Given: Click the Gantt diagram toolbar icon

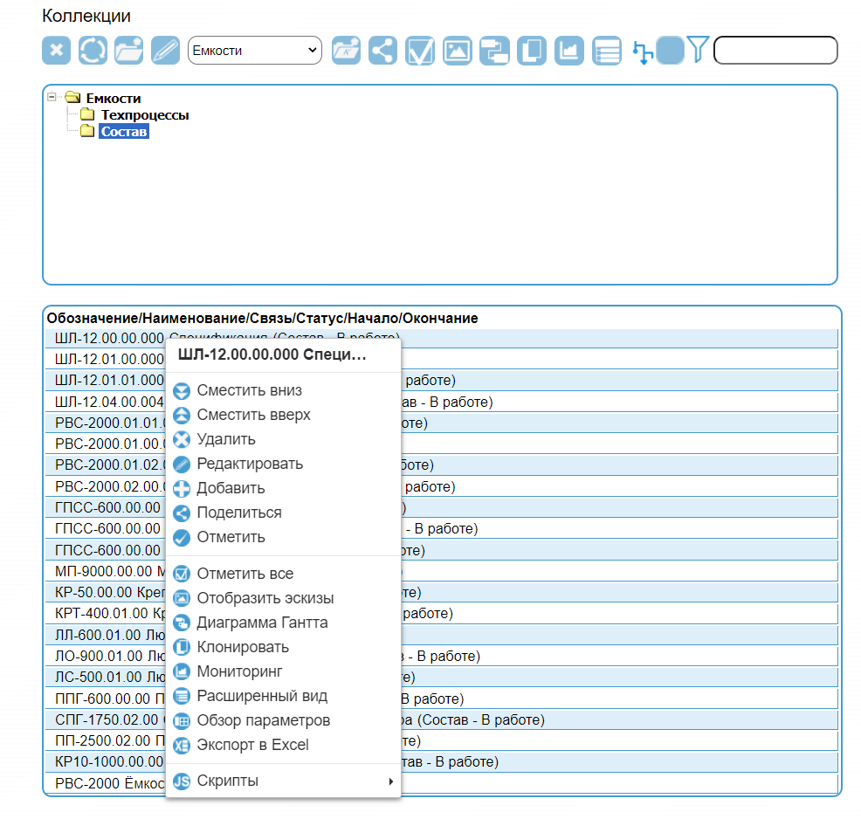Looking at the screenshot, I should [x=494, y=50].
